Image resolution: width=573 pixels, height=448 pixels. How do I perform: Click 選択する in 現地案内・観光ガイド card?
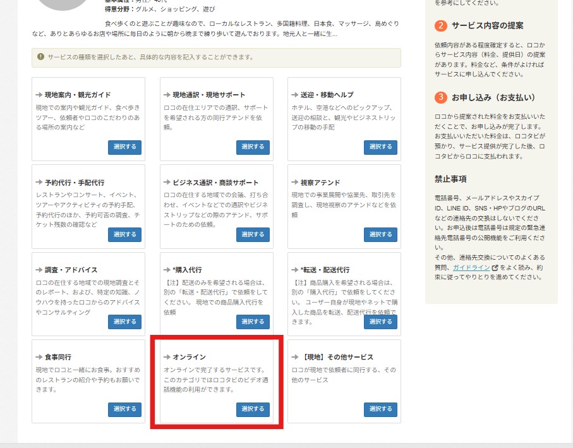(x=124, y=147)
